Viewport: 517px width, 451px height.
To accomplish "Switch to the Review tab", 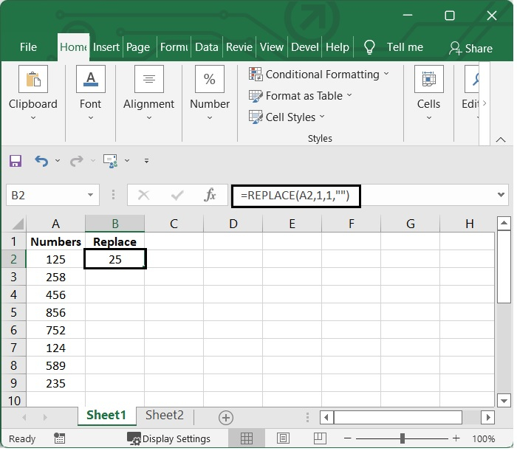I will tap(239, 47).
